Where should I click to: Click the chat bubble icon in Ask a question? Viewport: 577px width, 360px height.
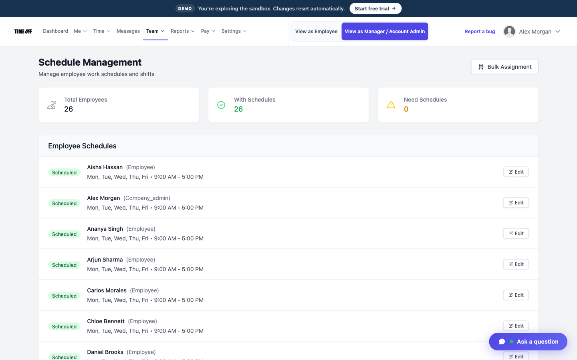click(x=502, y=342)
